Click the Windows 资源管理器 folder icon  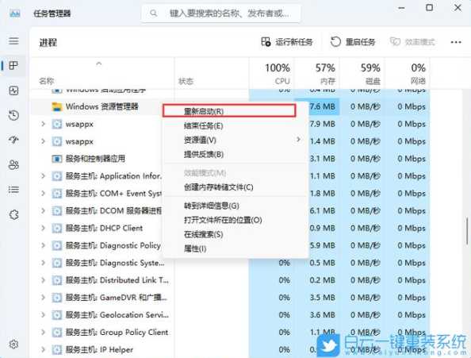click(x=57, y=106)
